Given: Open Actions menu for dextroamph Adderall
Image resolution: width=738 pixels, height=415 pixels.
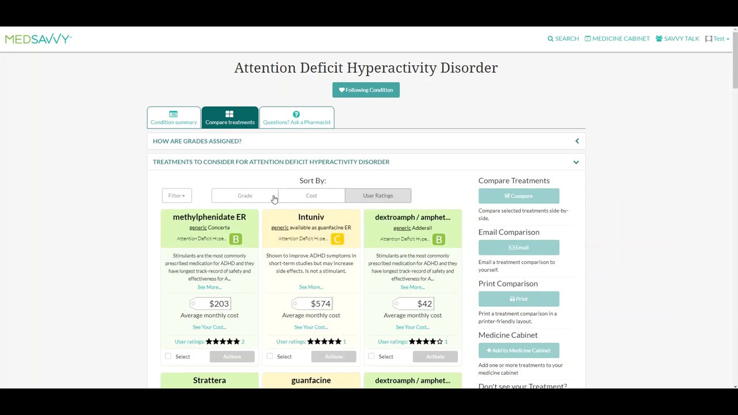Looking at the screenshot, I should coord(435,357).
